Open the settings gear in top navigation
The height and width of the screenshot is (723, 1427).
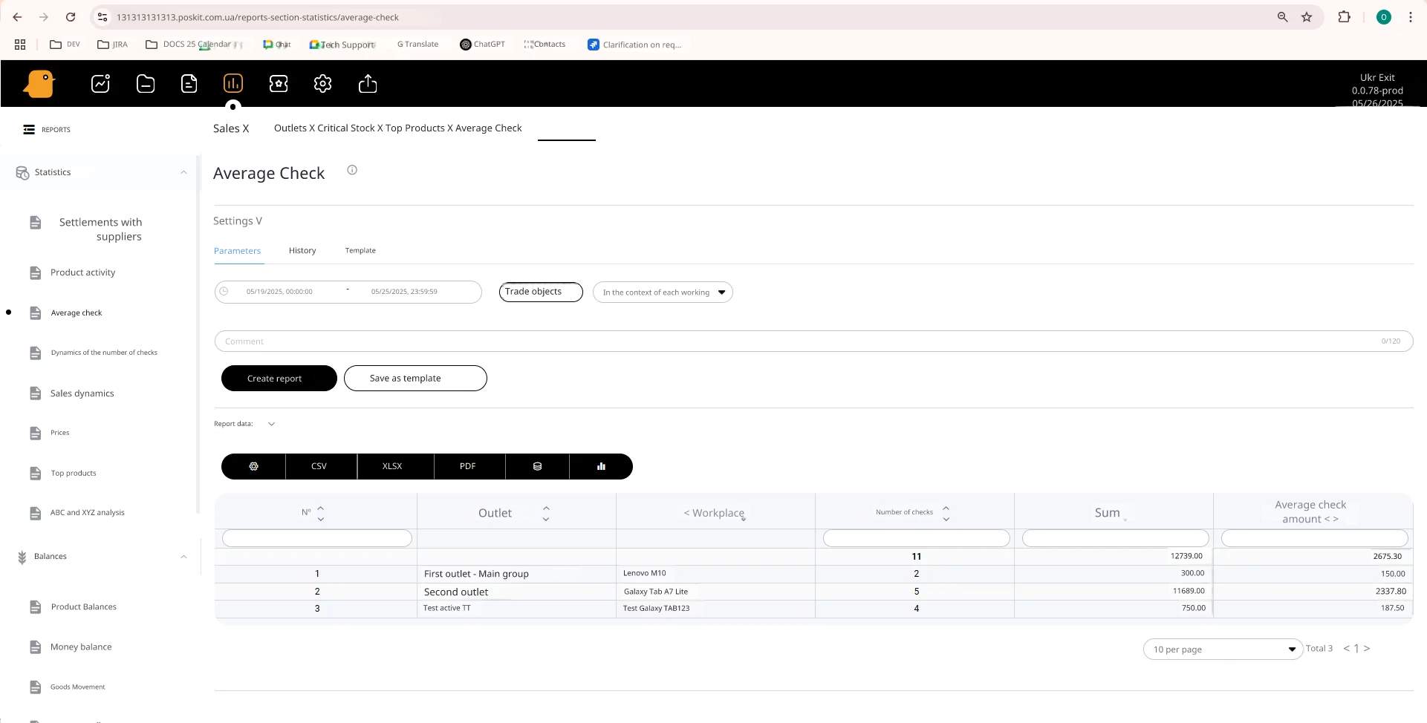[322, 84]
